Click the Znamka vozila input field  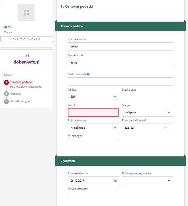[120, 47]
